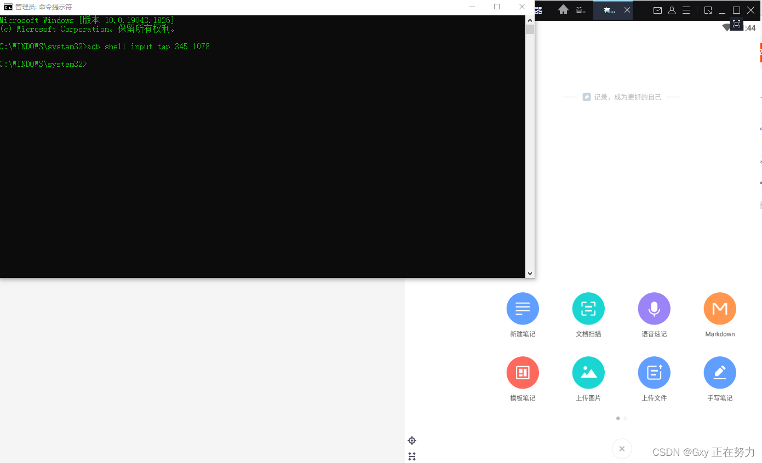Viewport: 762px width, 463px height.
Task: Dismiss the note creation panel with the round X
Action: 622,449
